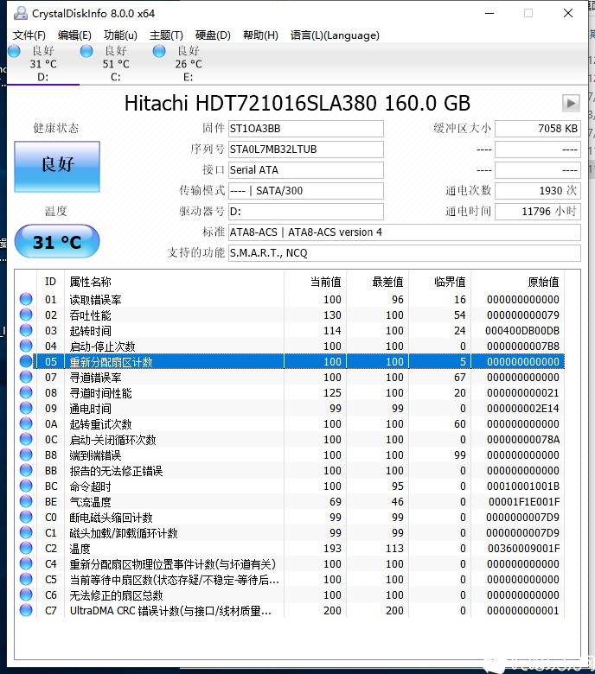Click the power-on count field 1930 次
The height and width of the screenshot is (674, 595).
tap(538, 190)
